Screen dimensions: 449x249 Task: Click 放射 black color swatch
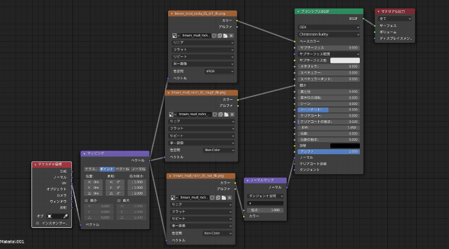pos(345,146)
